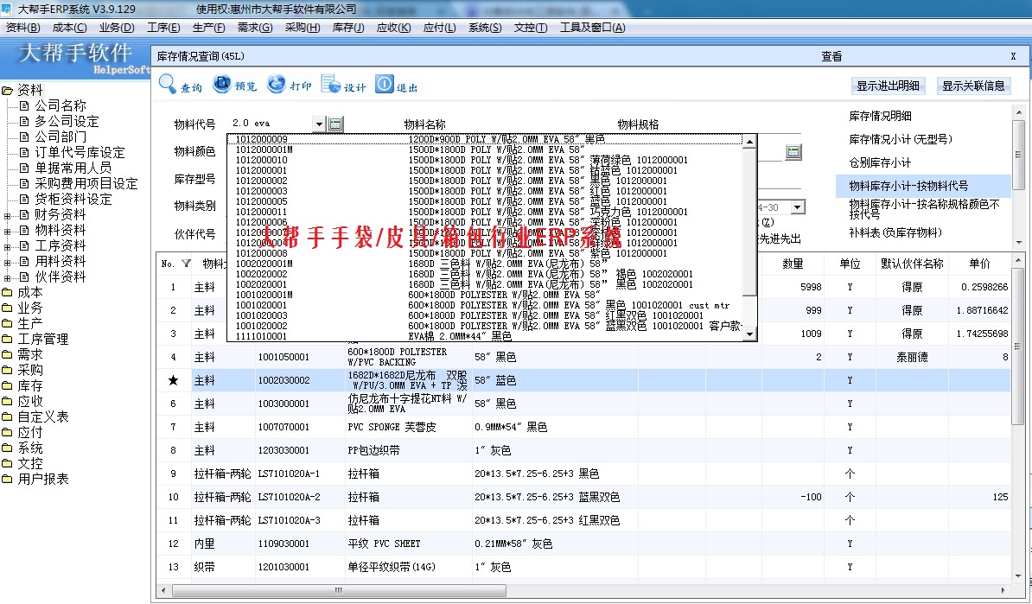Close the 库存情况查询 window with X

pos(1014,56)
